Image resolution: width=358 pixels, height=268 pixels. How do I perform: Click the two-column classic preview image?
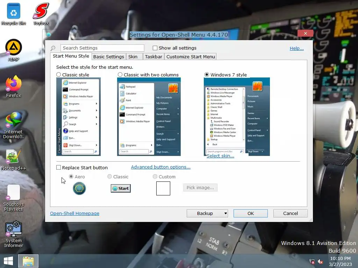pos(149,117)
